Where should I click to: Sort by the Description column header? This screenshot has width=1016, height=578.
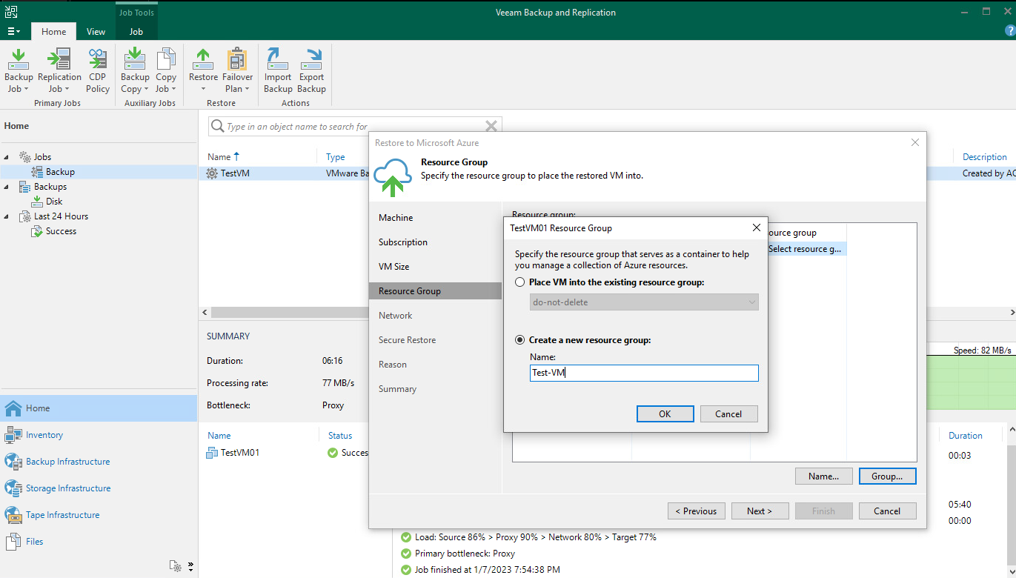tap(985, 157)
